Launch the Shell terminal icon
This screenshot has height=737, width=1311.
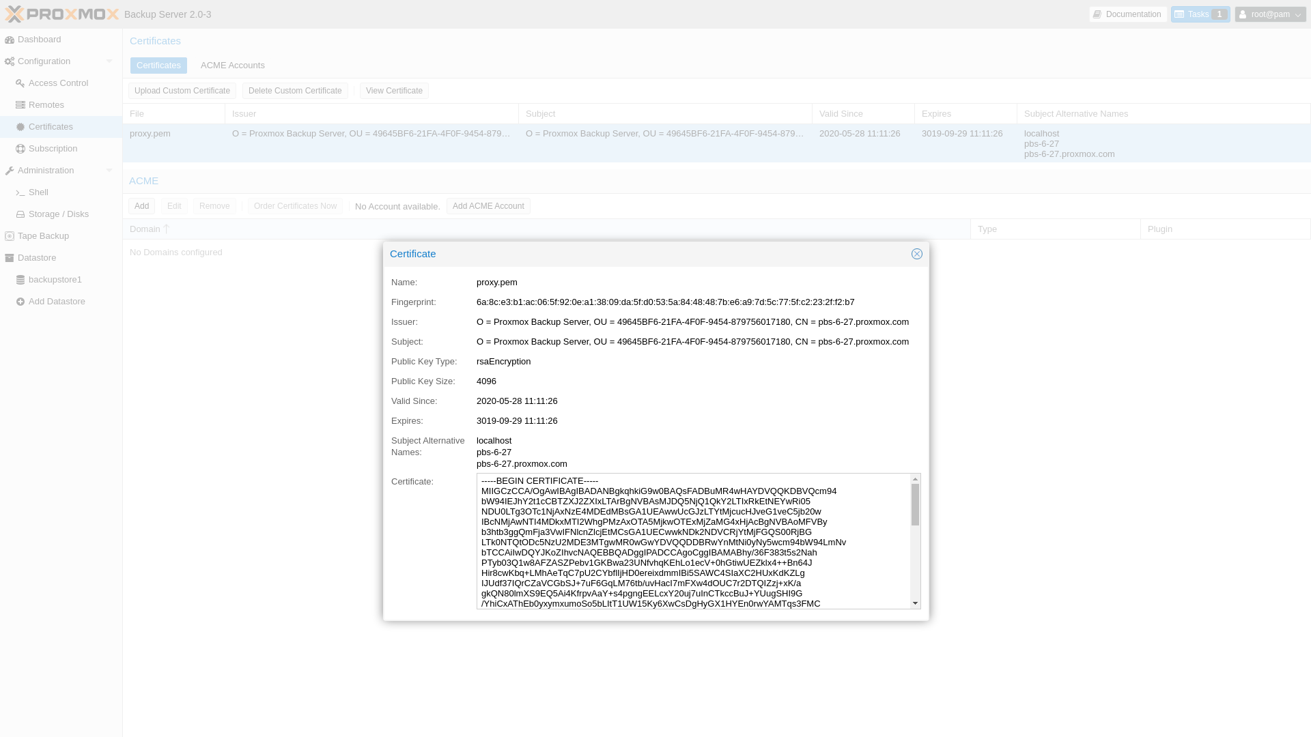[x=20, y=192]
